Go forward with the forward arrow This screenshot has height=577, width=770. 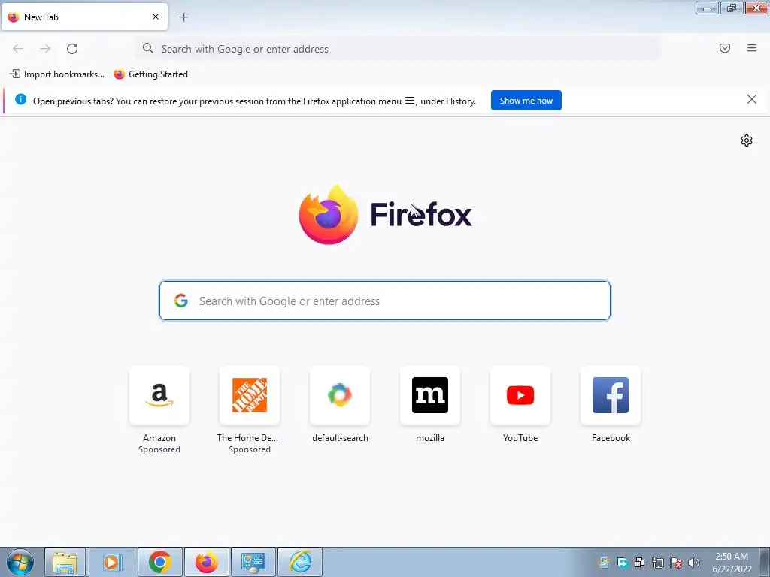click(x=45, y=49)
